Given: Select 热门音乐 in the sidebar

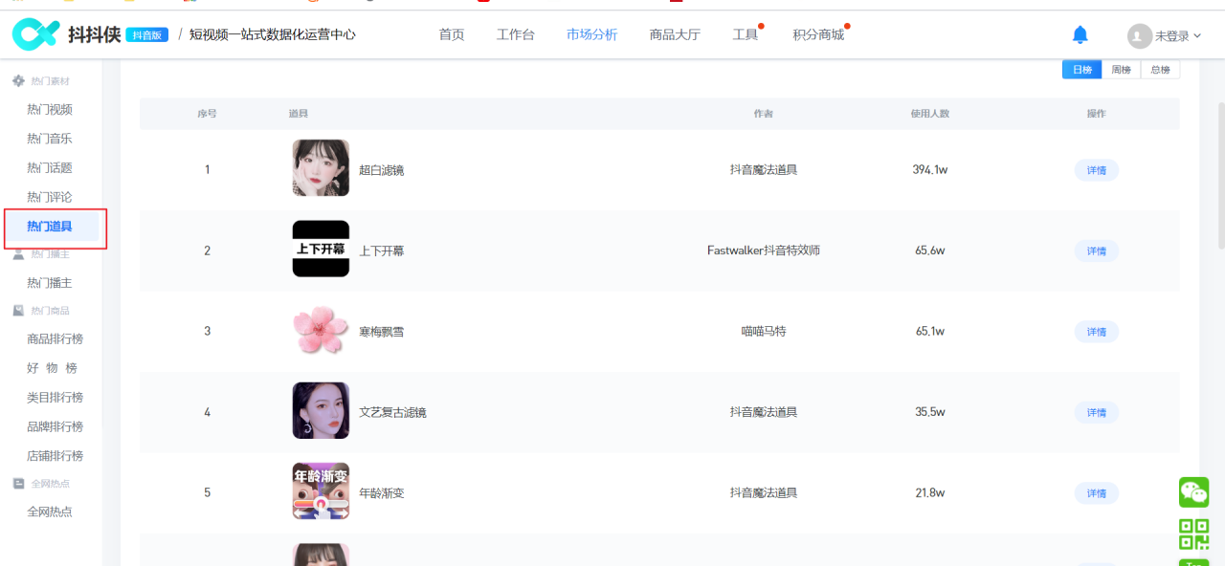Looking at the screenshot, I should [50, 139].
